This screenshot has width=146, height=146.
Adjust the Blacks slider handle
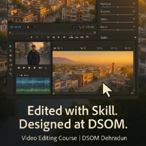tap(118, 30)
